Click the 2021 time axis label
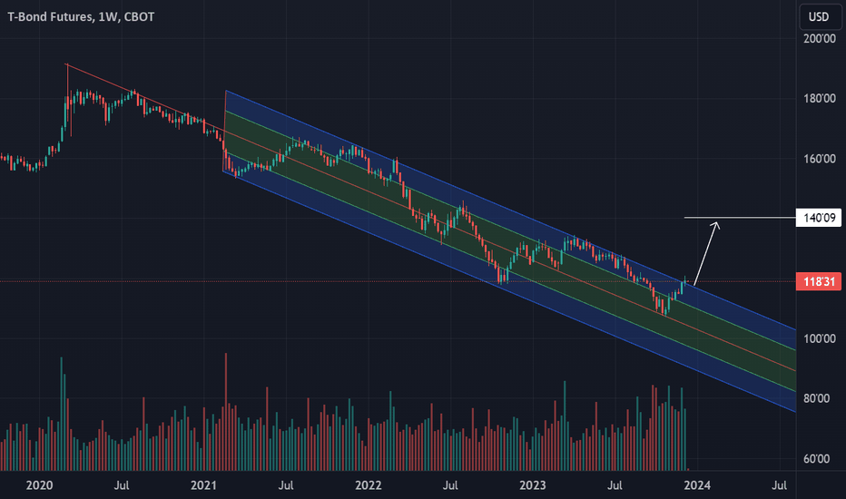 point(203,485)
